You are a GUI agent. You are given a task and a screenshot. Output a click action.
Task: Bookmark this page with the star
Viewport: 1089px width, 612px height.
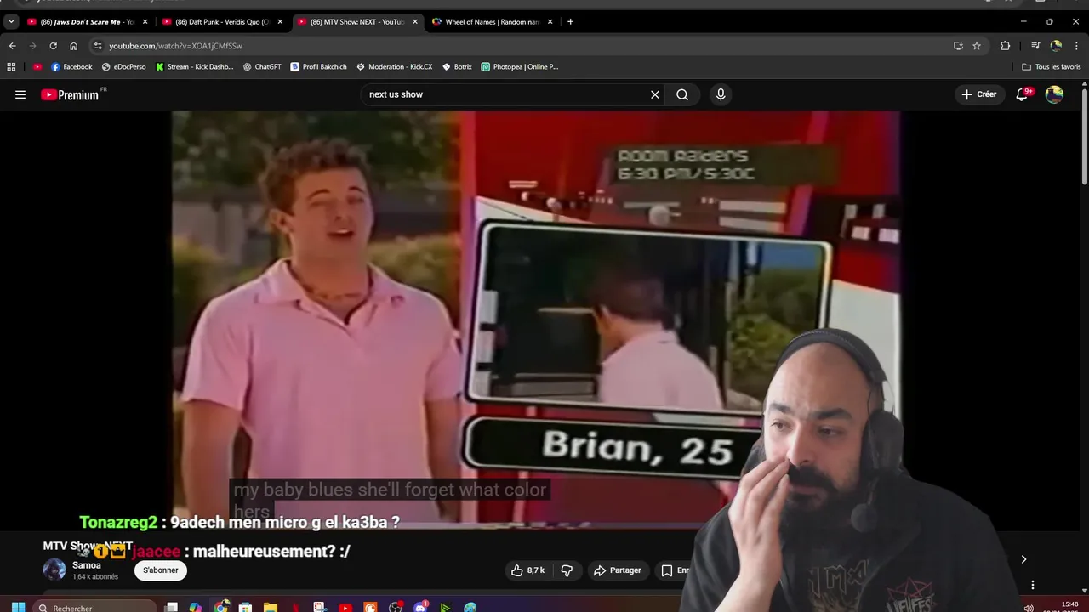[977, 46]
